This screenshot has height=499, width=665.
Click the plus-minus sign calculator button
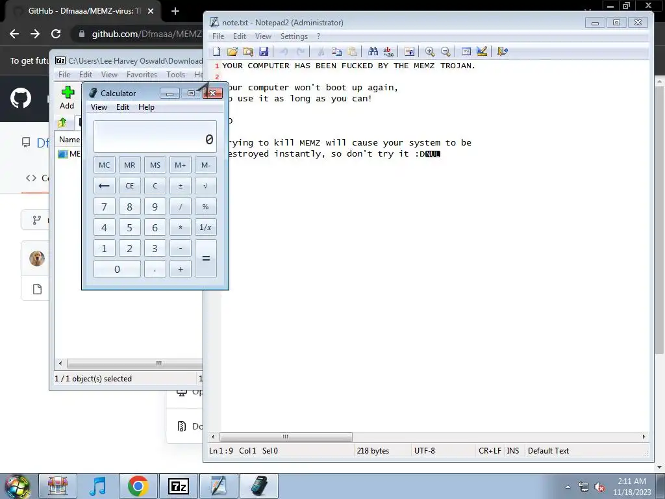coord(181,186)
